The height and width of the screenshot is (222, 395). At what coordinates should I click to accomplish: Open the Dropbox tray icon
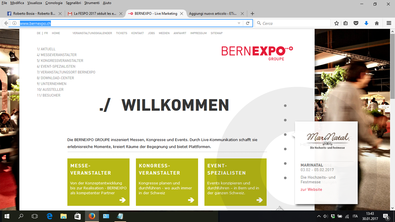[x=333, y=216]
